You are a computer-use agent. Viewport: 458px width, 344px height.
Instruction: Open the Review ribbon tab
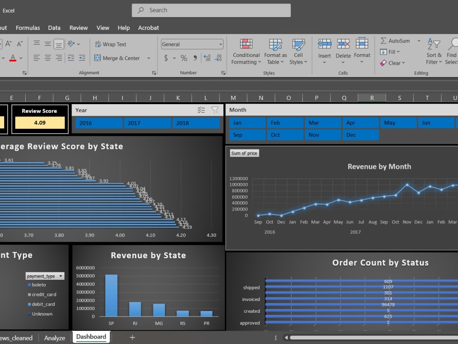pyautogui.click(x=79, y=28)
